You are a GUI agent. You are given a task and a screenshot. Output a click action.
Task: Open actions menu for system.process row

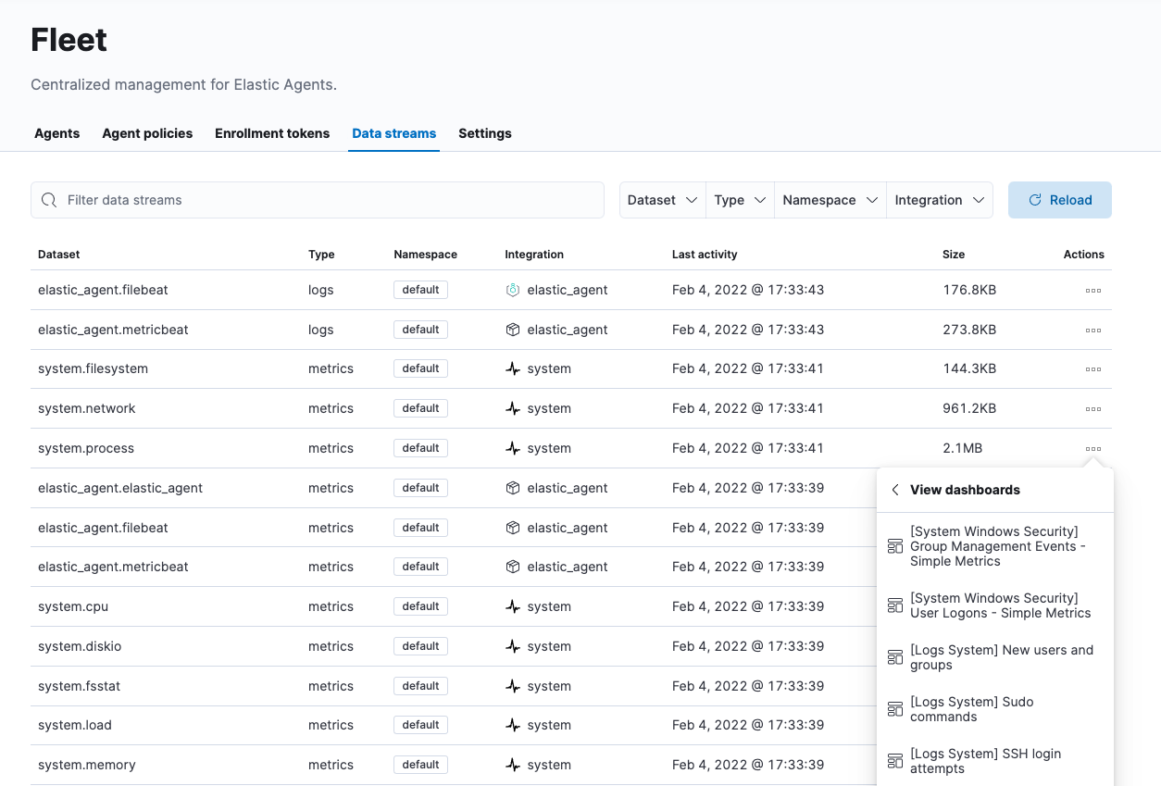pyautogui.click(x=1093, y=448)
